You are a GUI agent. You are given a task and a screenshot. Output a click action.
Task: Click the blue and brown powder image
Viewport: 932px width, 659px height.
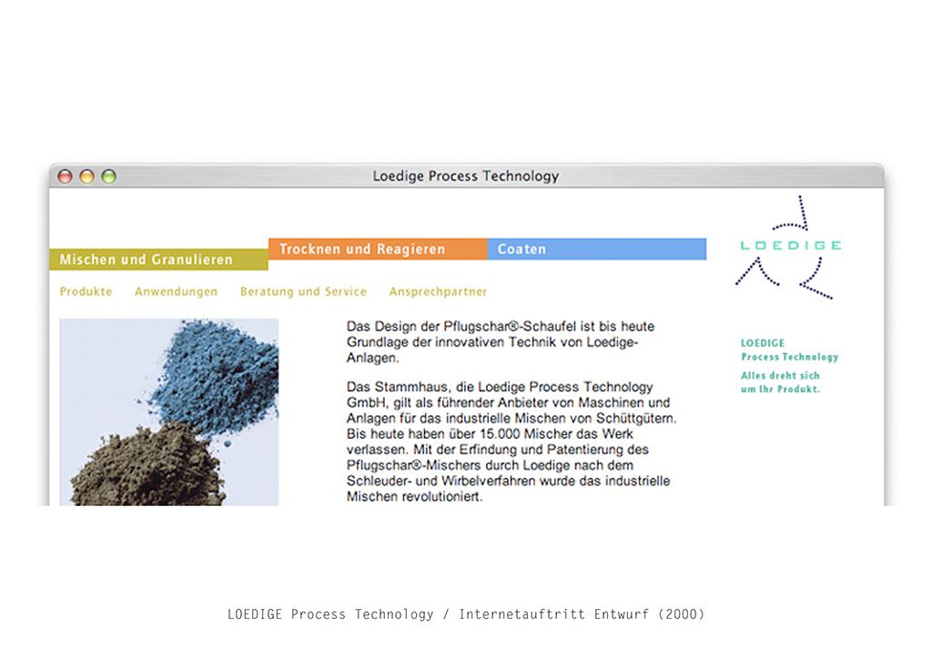point(168,412)
